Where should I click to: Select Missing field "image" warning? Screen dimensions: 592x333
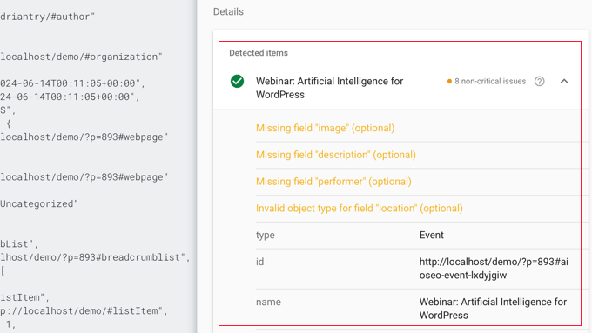coord(325,128)
